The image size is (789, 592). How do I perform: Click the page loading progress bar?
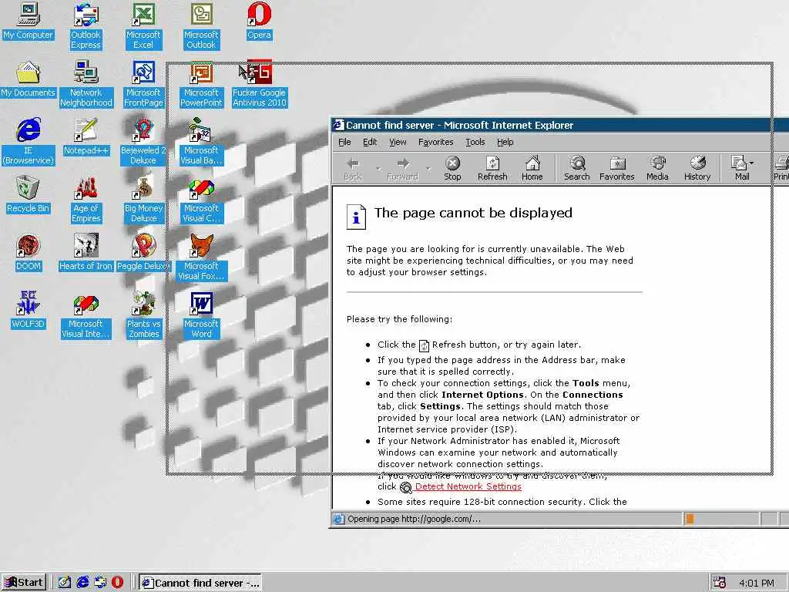pyautogui.click(x=720, y=519)
